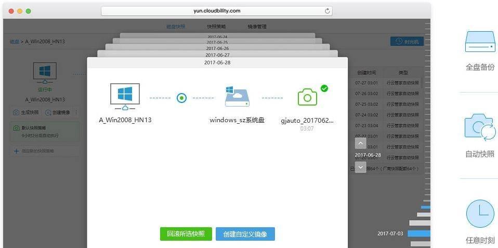Screen dimensions: 498x248
Task: Switch to the 磁盘快照 tab
Action: pos(176,27)
